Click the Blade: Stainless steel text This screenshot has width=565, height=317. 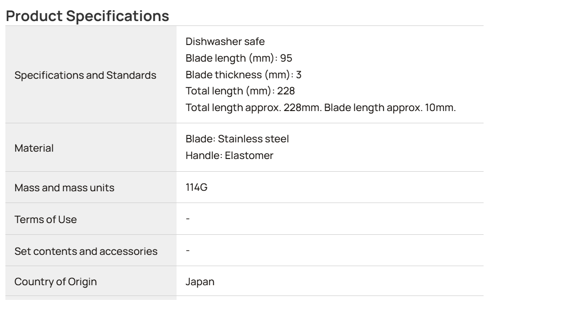(x=237, y=139)
